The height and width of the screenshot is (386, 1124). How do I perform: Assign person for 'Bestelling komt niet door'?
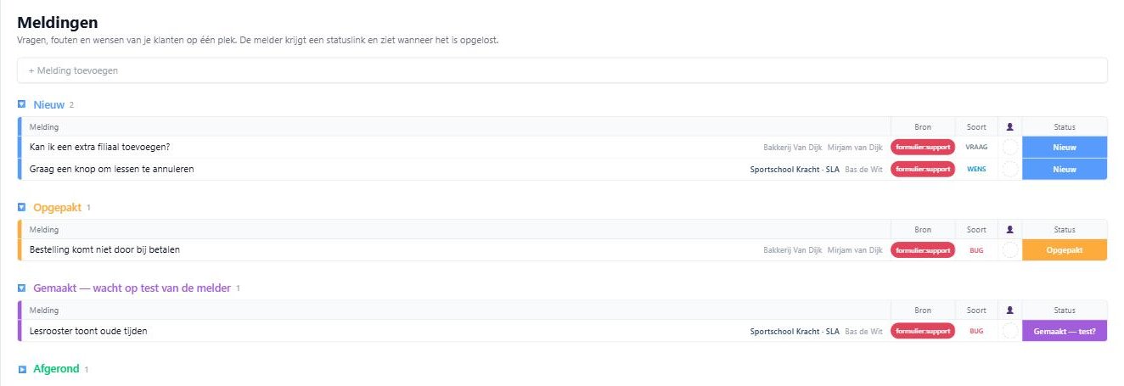[x=1009, y=249]
